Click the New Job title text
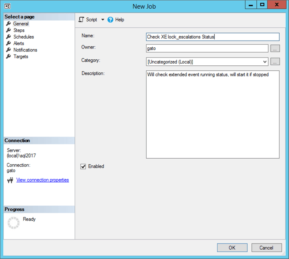 point(144,6)
